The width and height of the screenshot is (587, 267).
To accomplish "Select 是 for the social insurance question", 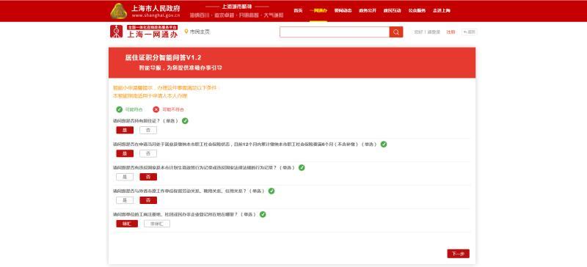I will click(125, 153).
